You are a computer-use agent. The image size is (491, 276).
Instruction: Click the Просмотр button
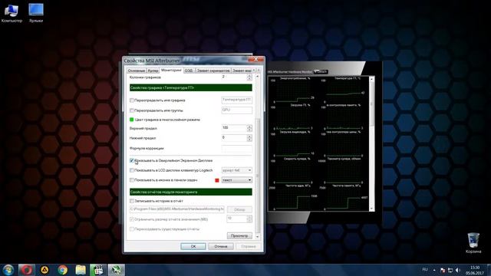(x=239, y=235)
